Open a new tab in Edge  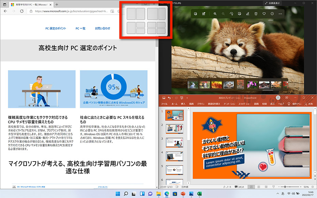pyautogui.click(x=57, y=4)
